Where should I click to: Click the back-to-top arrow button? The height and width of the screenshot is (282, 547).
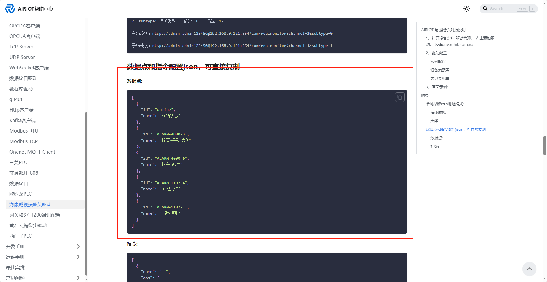(x=529, y=269)
